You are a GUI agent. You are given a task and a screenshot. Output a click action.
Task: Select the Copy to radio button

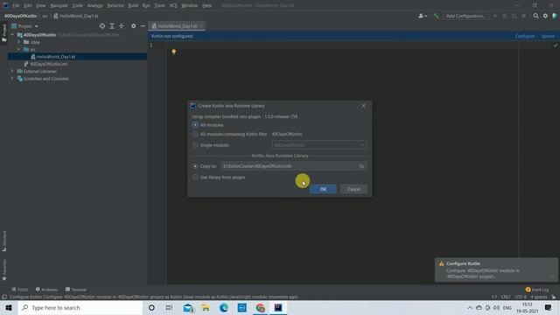[195, 166]
